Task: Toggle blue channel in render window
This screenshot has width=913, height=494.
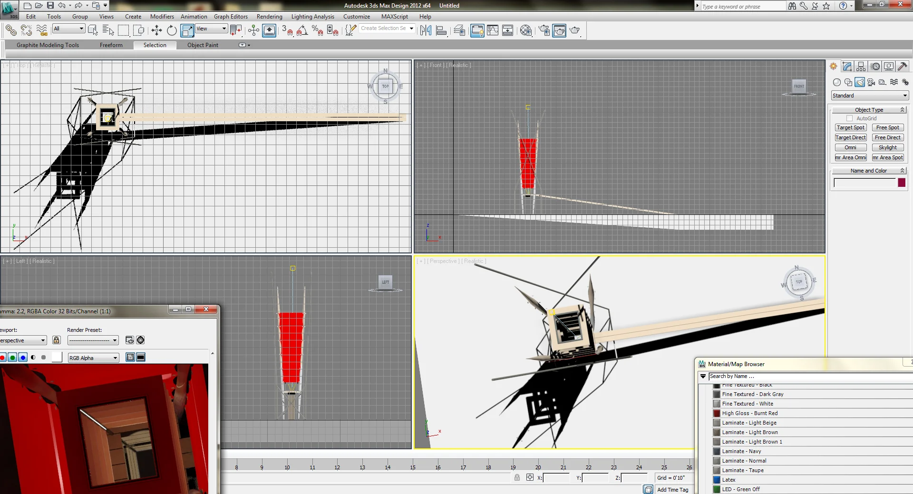Action: click(23, 358)
